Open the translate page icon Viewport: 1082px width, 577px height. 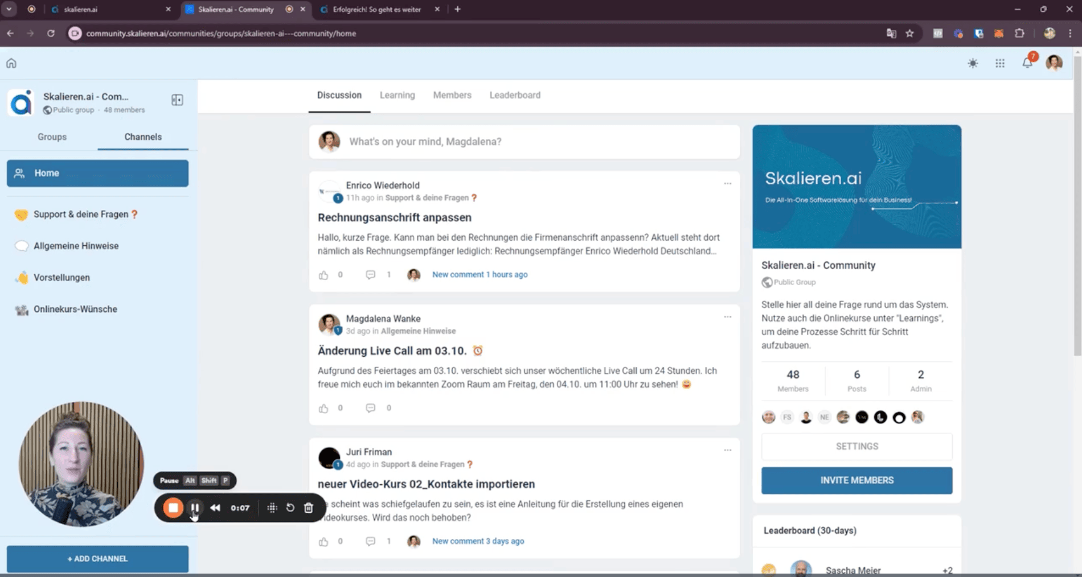coord(891,33)
